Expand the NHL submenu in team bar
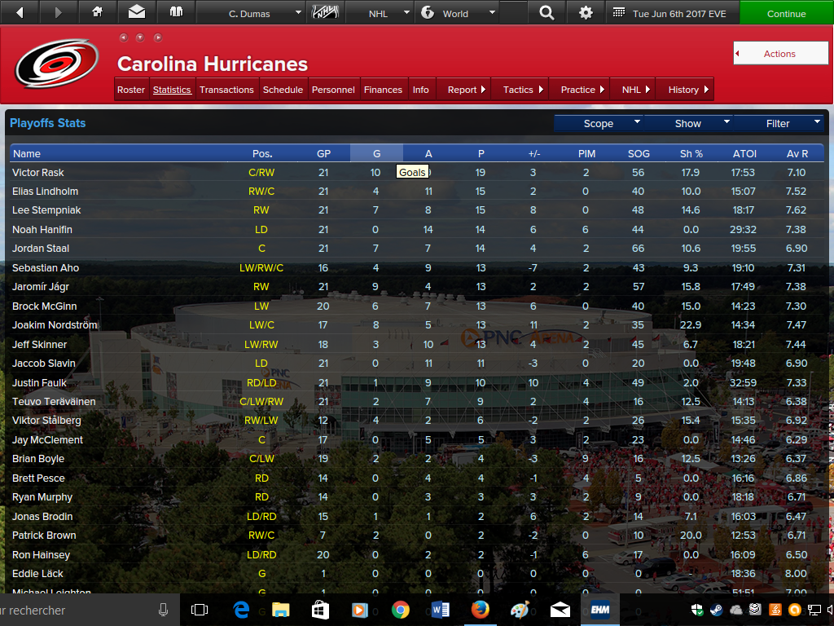Image resolution: width=834 pixels, height=626 pixels. (632, 90)
